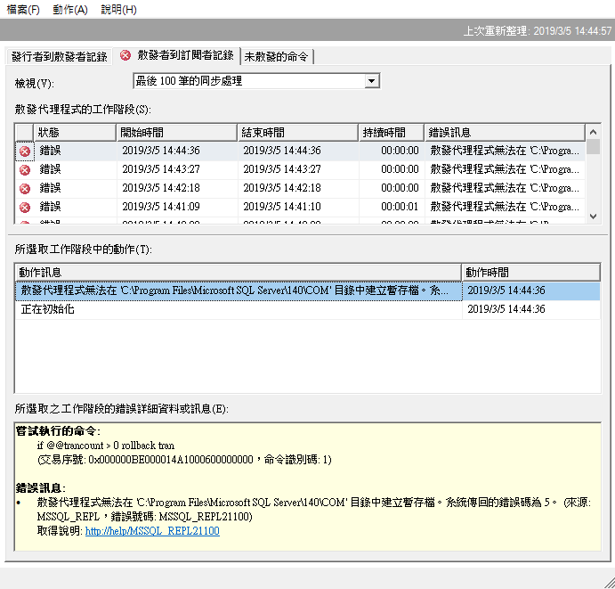615x589 pixels.
Task: Select the 正在初始化 action row
Action: 48,309
